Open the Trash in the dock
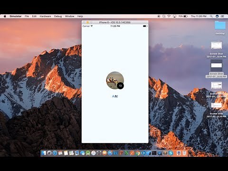228x171 pixels. [x=184, y=153]
